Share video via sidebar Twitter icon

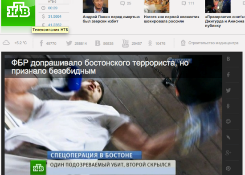[228, 90]
